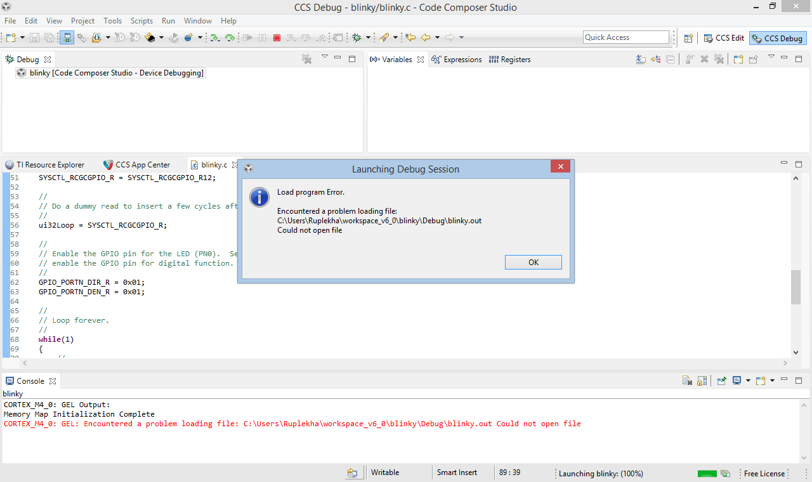Click the green launch progress bar
The height and width of the screenshot is (482, 812).
pyautogui.click(x=707, y=474)
